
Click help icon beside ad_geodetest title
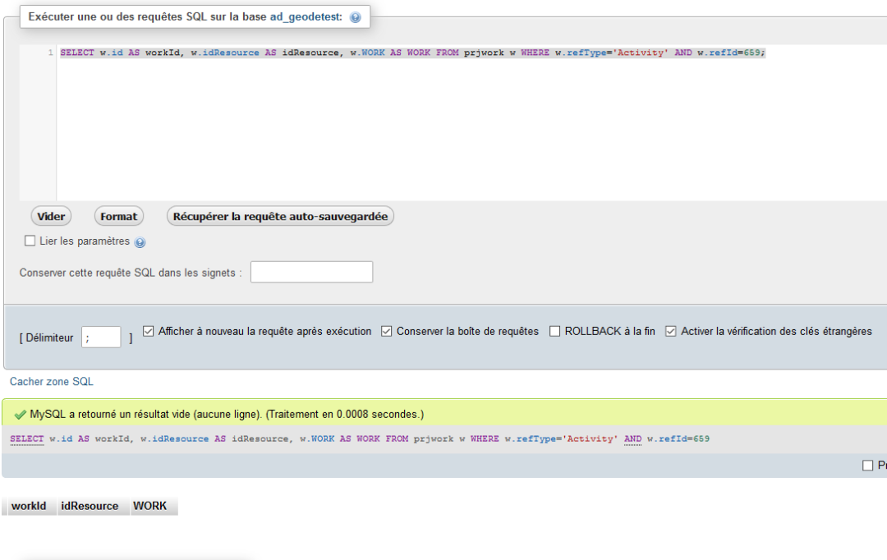(x=356, y=17)
